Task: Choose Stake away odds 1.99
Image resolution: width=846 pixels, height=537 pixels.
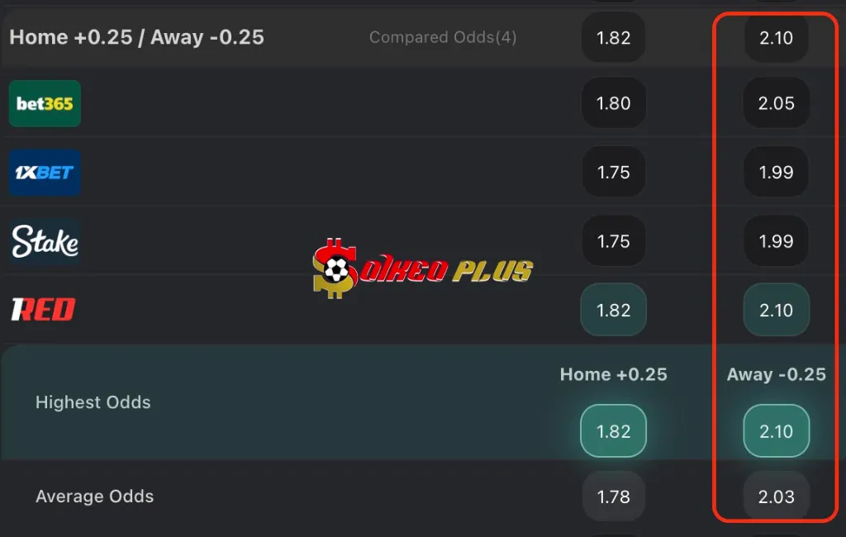Action: [x=776, y=241]
